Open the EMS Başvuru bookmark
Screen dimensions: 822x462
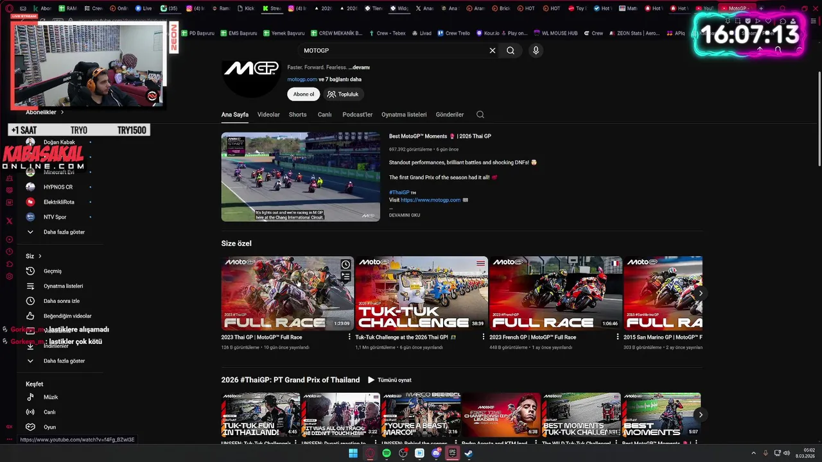[238, 33]
